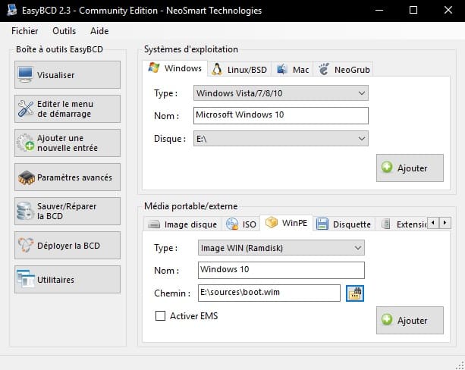Switch to the NeoGrub tab
The height and width of the screenshot is (370, 465).
pos(344,70)
